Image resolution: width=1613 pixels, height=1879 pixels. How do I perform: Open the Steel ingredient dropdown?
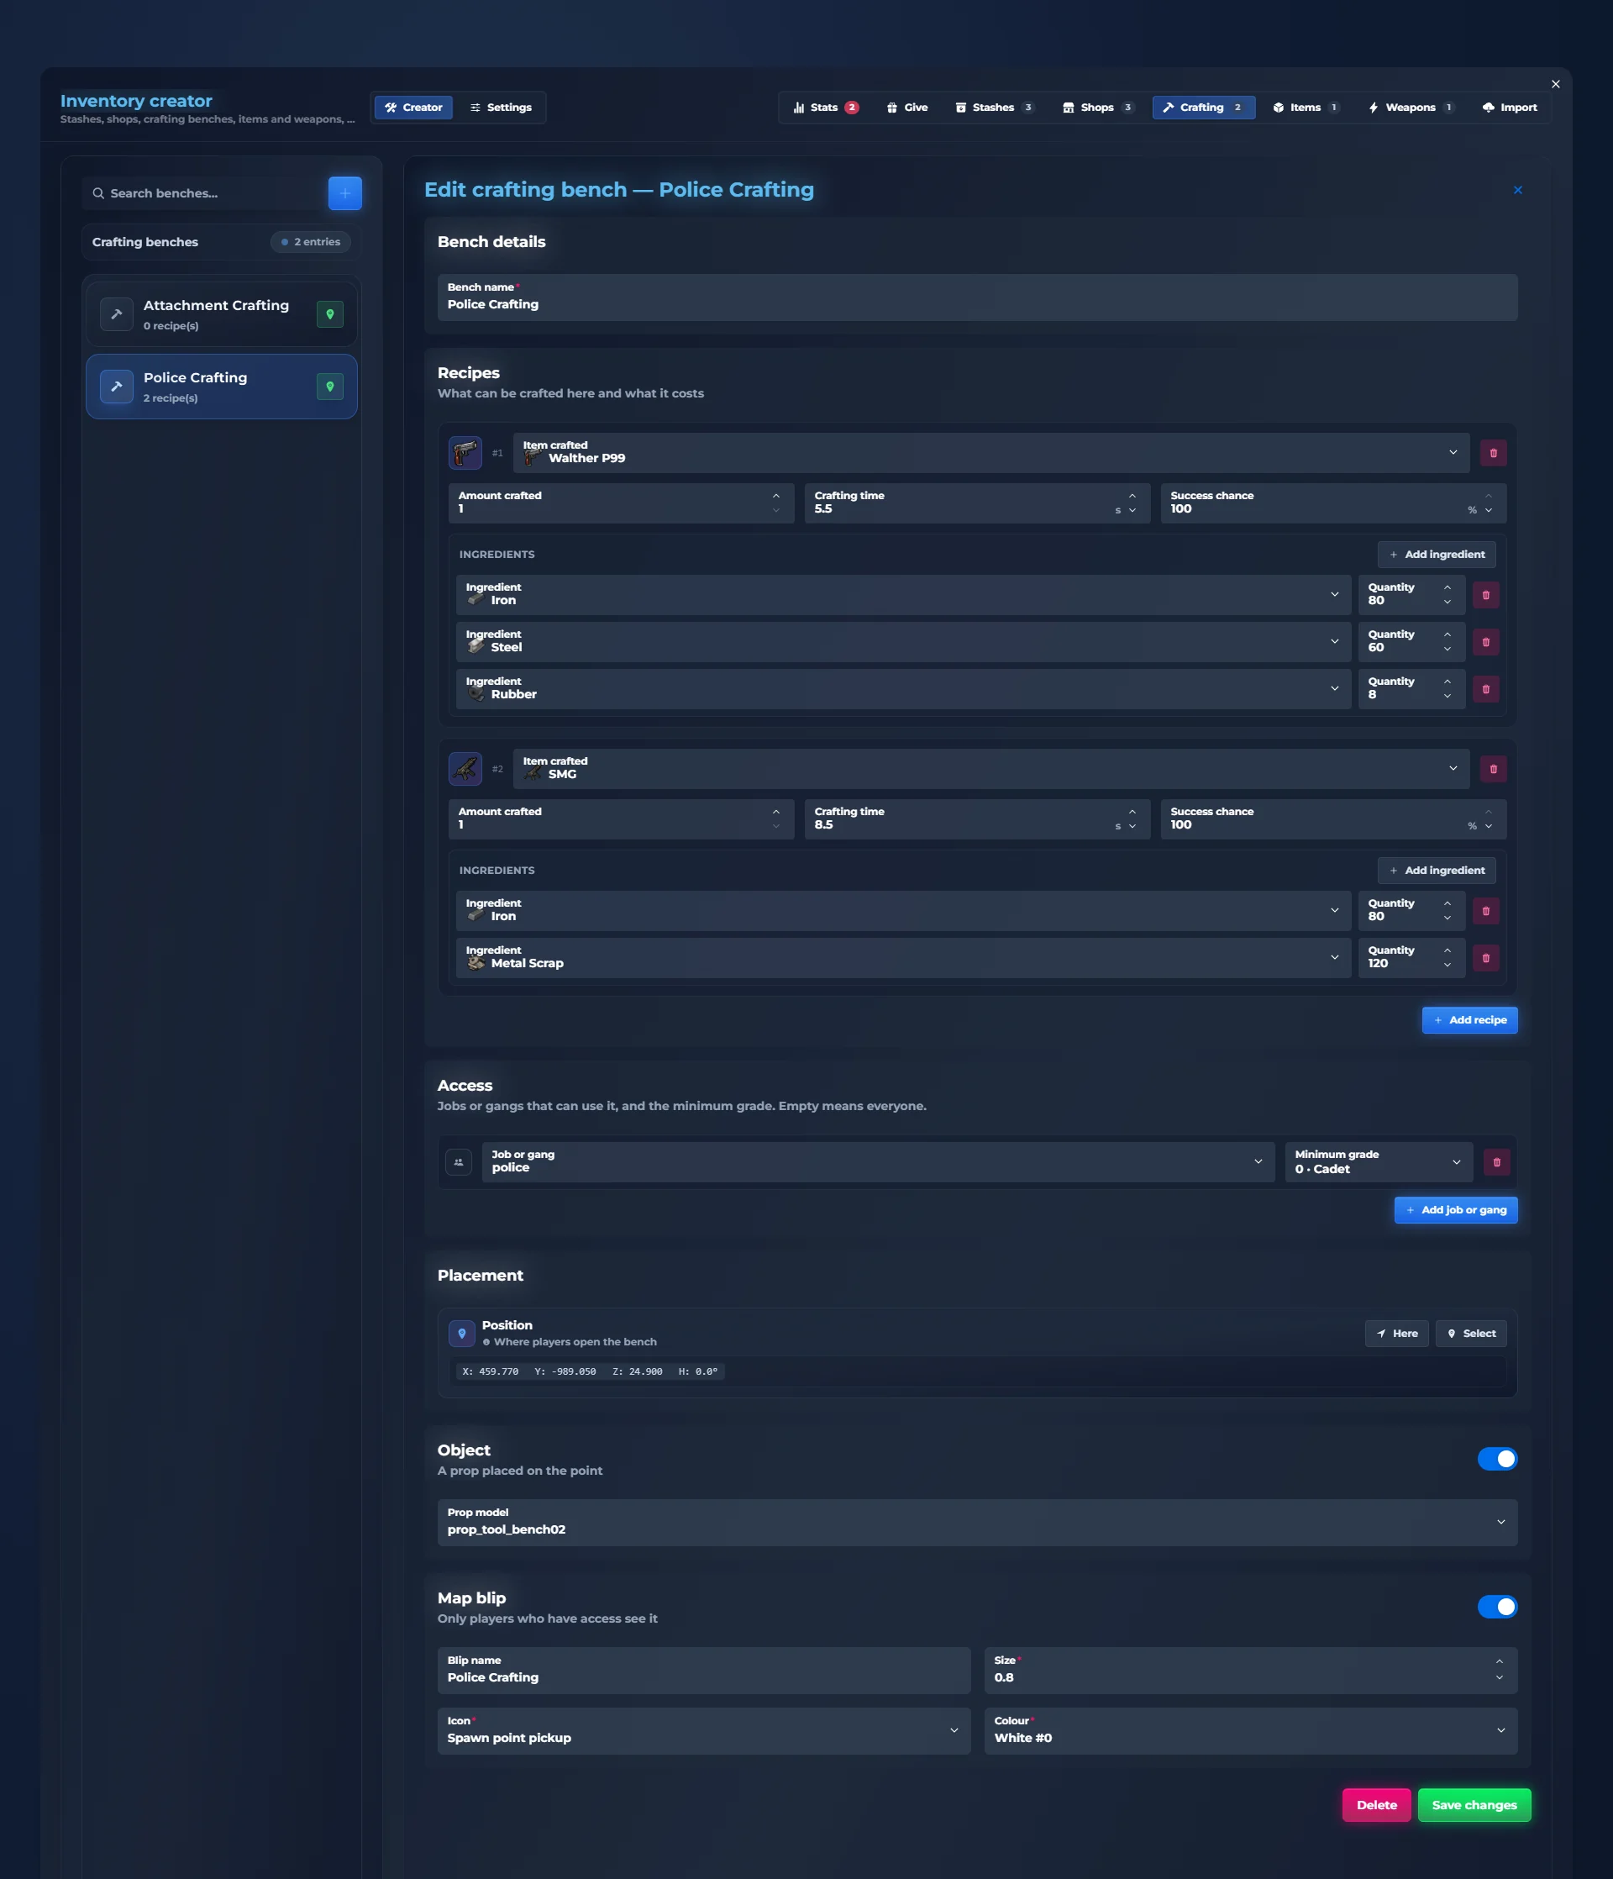[903, 642]
